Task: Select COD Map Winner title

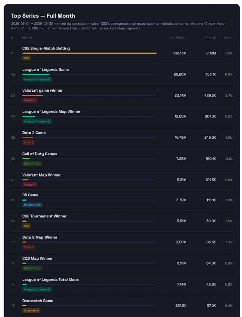Action: [x=37, y=258]
